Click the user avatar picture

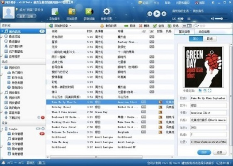(x=9, y=12)
